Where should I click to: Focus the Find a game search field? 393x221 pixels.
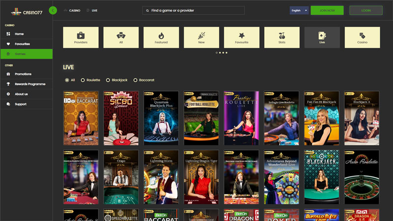click(194, 10)
